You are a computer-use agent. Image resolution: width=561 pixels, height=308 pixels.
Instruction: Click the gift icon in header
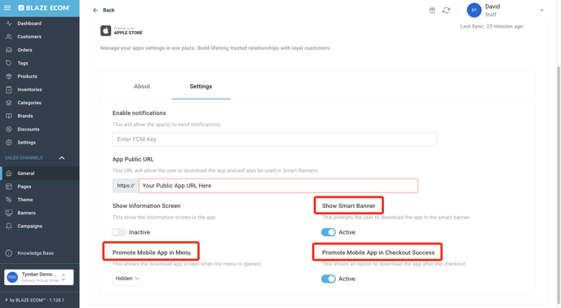432,11
